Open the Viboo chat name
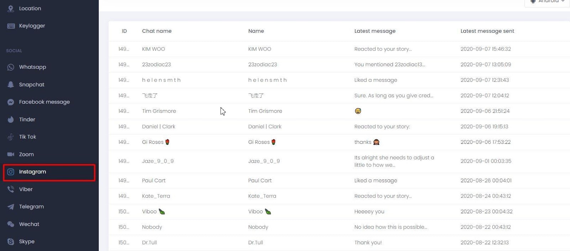This screenshot has width=570, height=251. pos(154,211)
